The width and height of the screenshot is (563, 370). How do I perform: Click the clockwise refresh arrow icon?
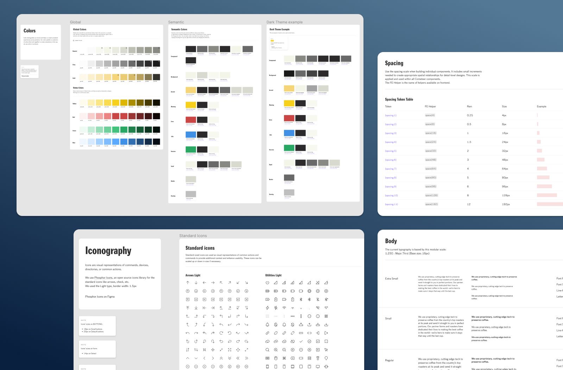[x=221, y=333]
